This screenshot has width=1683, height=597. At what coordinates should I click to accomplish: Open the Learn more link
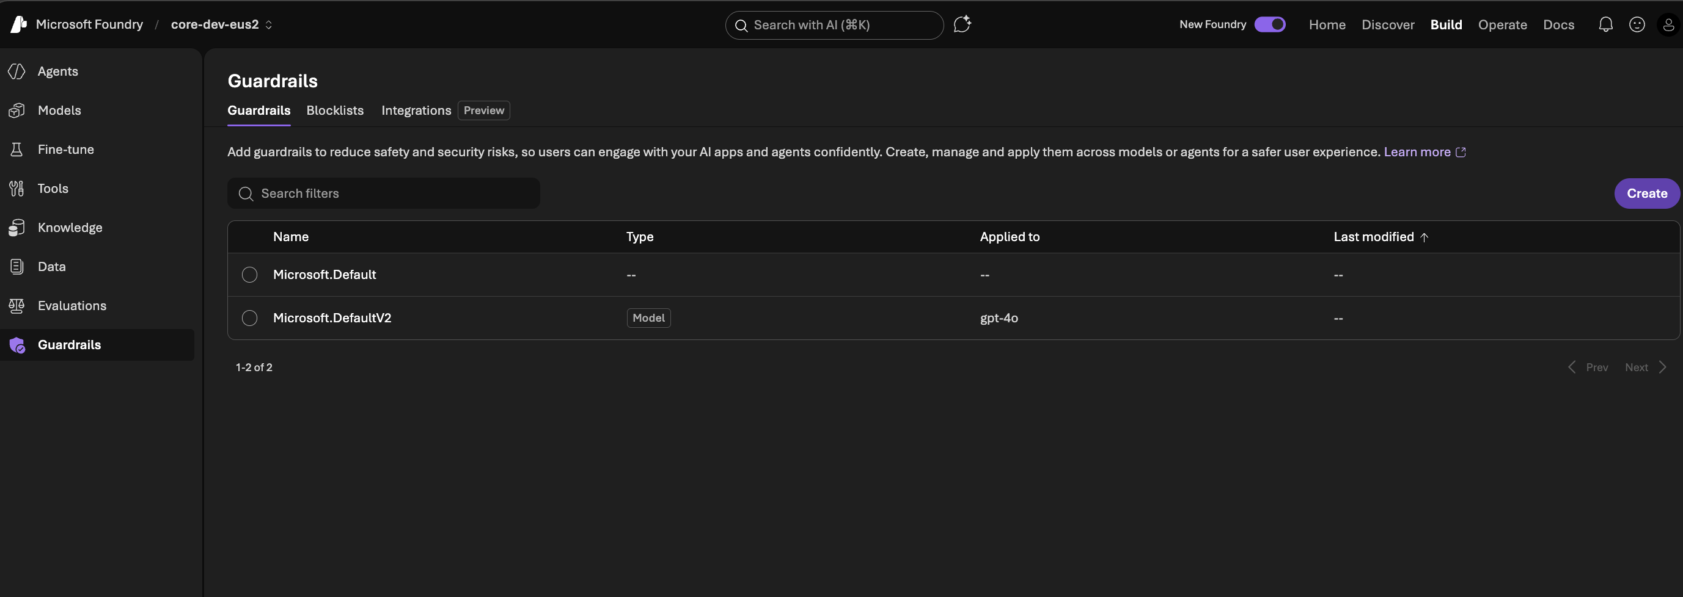point(1417,152)
